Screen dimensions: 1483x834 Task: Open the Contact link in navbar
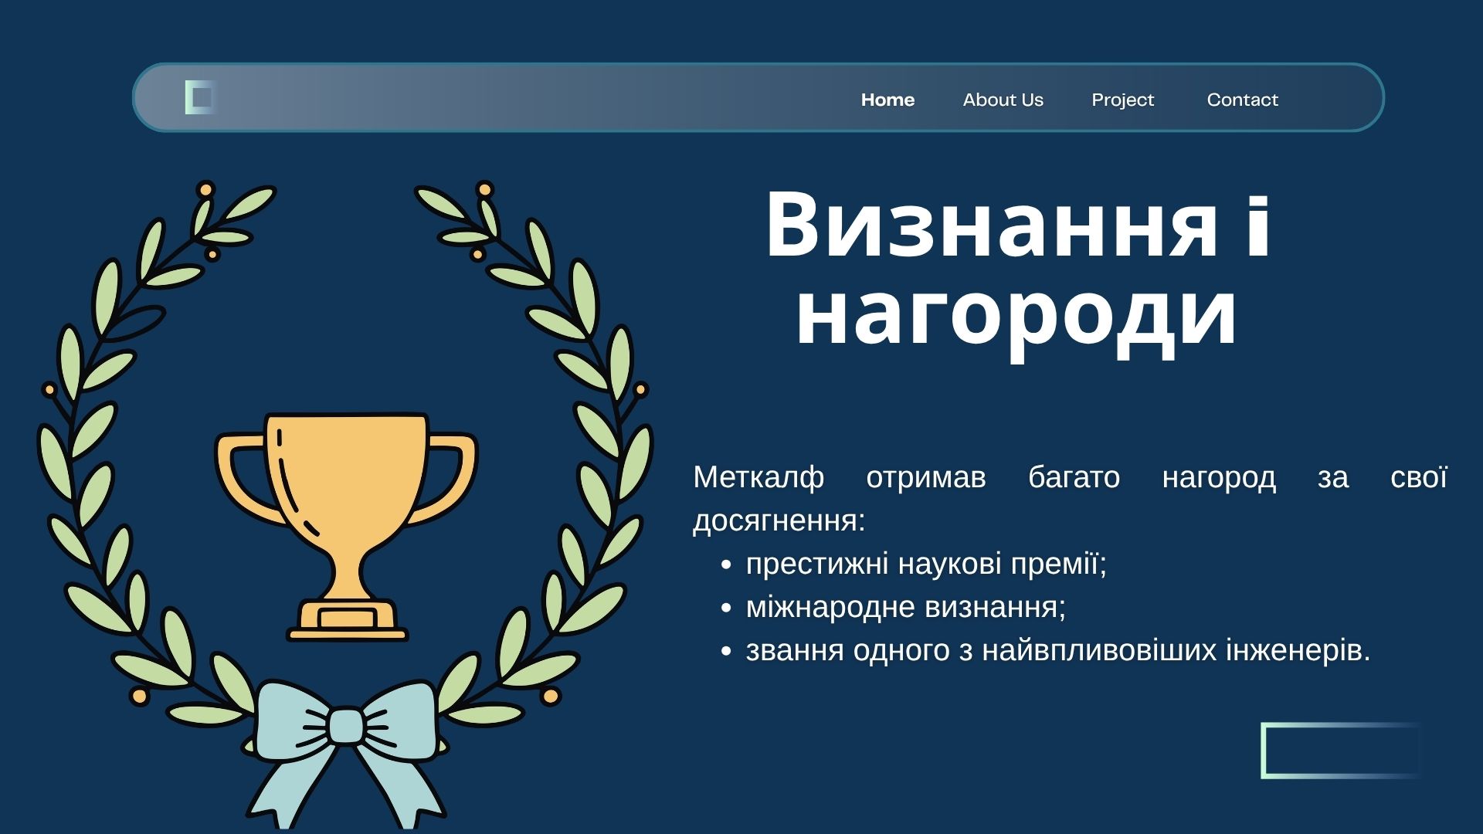click(1242, 100)
